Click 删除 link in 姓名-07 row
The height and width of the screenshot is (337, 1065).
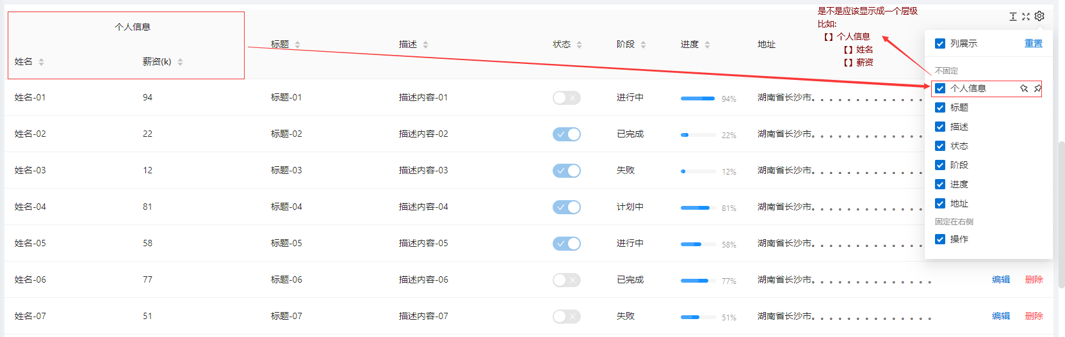[1034, 316]
